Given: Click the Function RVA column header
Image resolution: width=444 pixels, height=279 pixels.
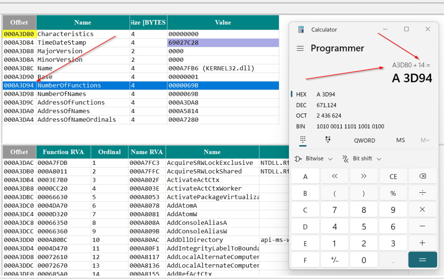Looking at the screenshot, I should coord(63,152).
